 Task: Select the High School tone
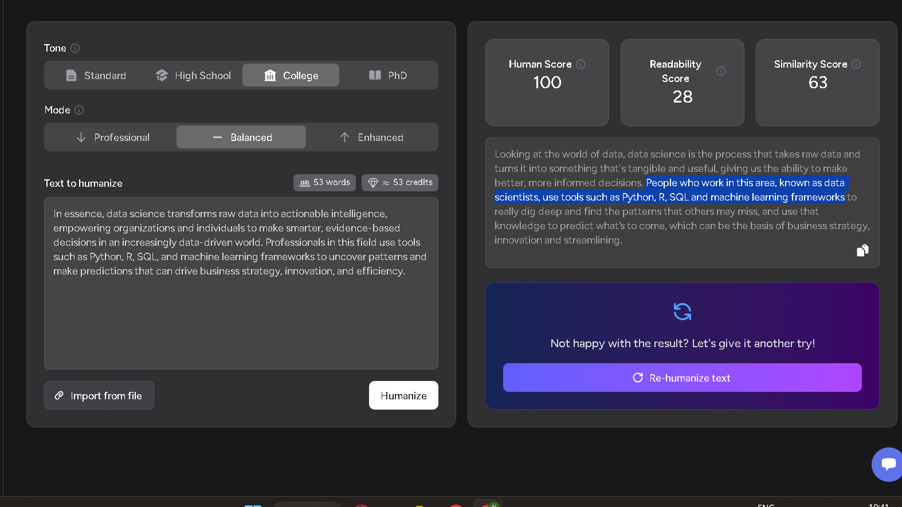[193, 75]
